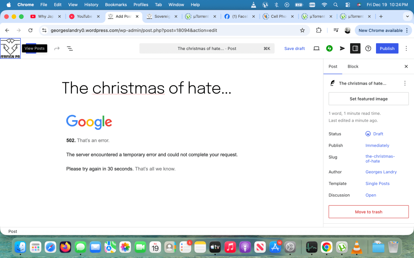The height and width of the screenshot is (258, 414).
Task: Bookmark this page with the star icon
Action: [302, 30]
